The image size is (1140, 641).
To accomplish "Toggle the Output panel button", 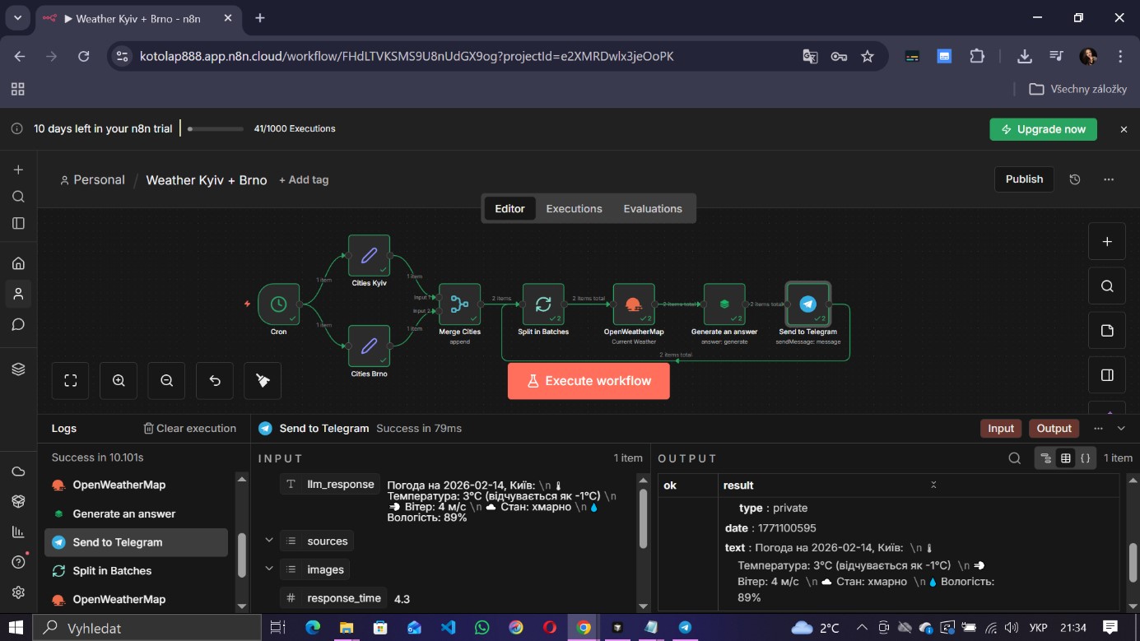I will [x=1054, y=428].
